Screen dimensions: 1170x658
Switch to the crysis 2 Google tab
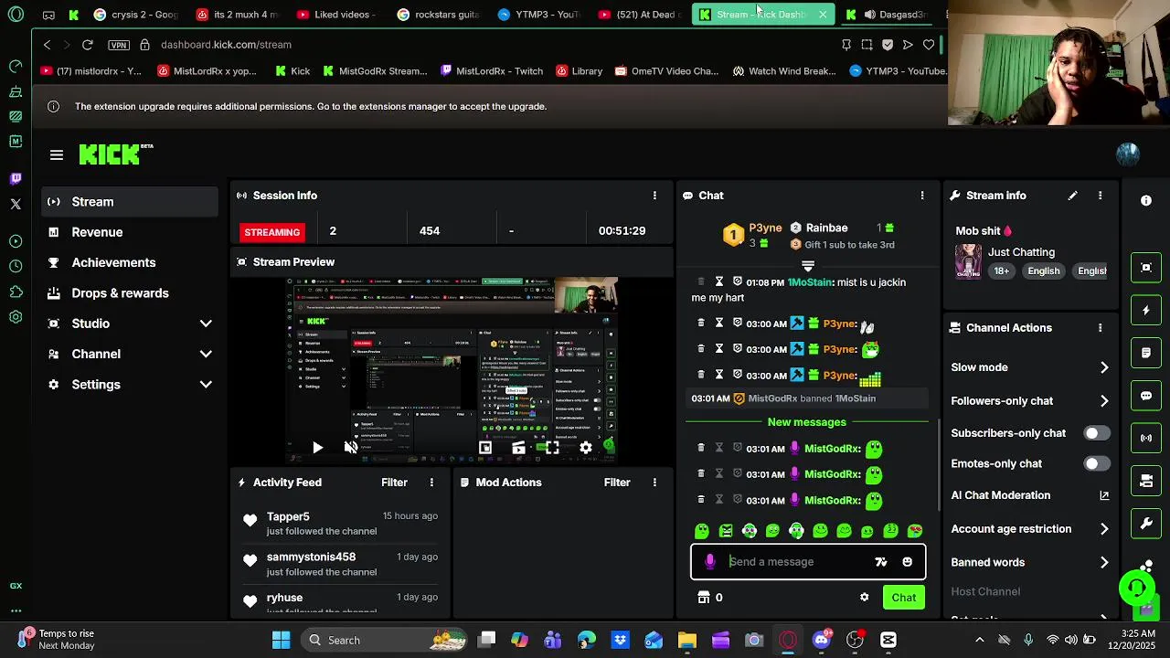137,15
